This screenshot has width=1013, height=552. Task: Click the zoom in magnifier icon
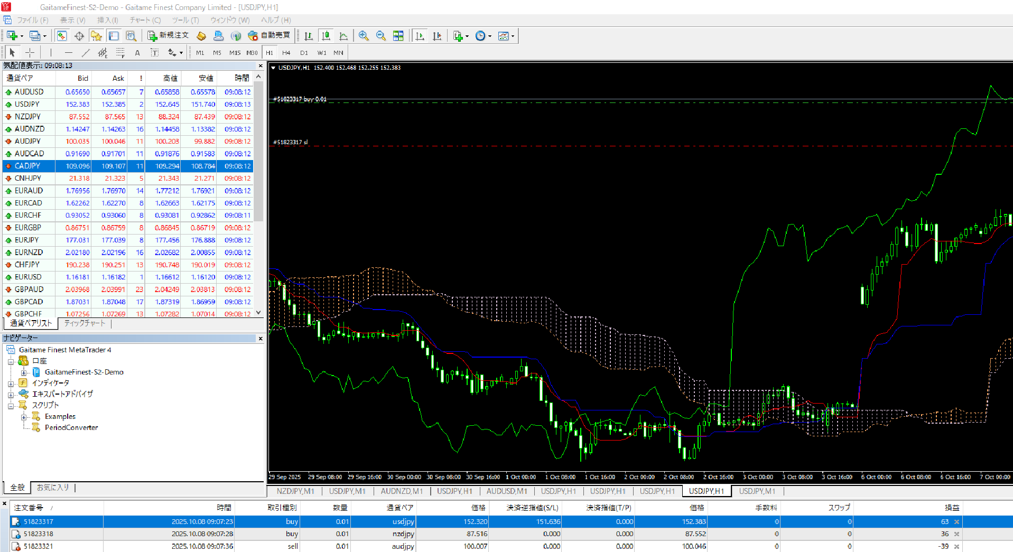(x=363, y=36)
